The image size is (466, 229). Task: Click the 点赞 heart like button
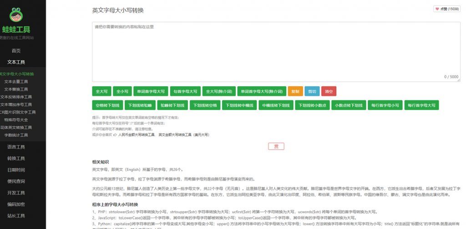[x=447, y=9]
